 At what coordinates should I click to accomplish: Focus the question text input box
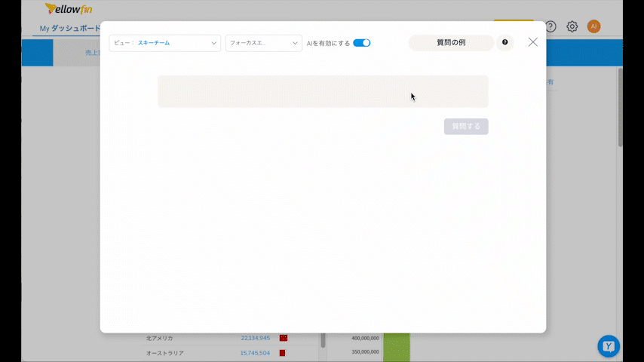(323, 91)
